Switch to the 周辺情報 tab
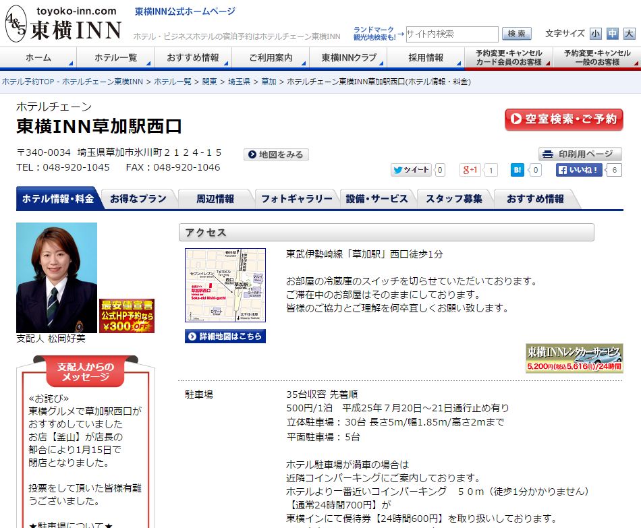 pyautogui.click(x=215, y=199)
